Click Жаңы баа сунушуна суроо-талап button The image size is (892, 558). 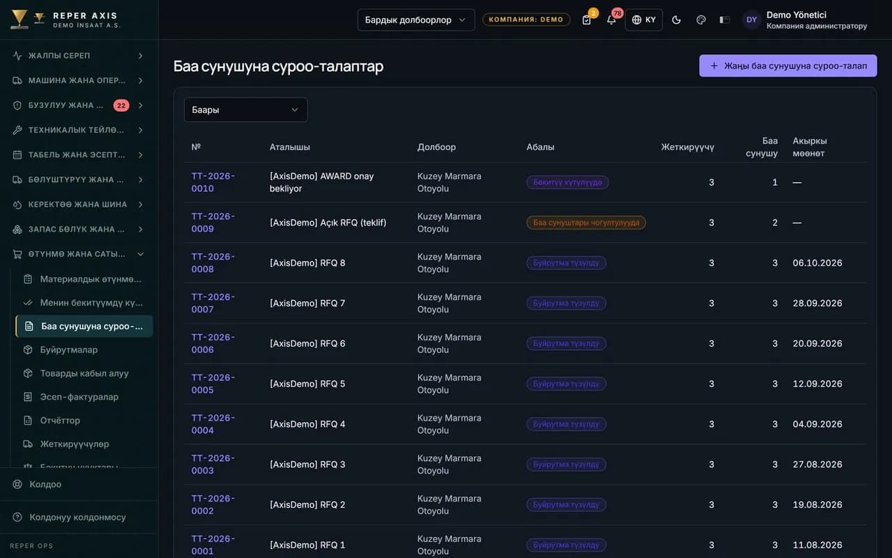pyautogui.click(x=788, y=66)
